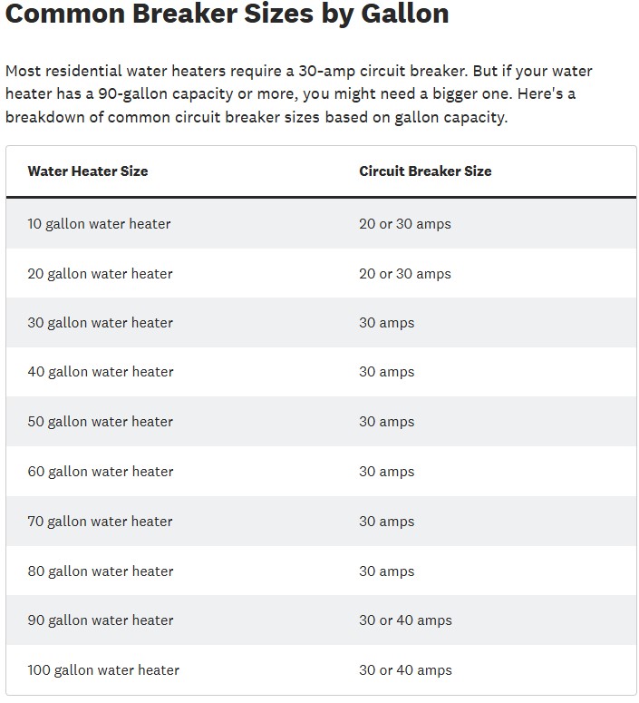Click "30 amps" in the 80 gallon row
Image resolution: width=639 pixels, height=703 pixels.
coord(386,571)
